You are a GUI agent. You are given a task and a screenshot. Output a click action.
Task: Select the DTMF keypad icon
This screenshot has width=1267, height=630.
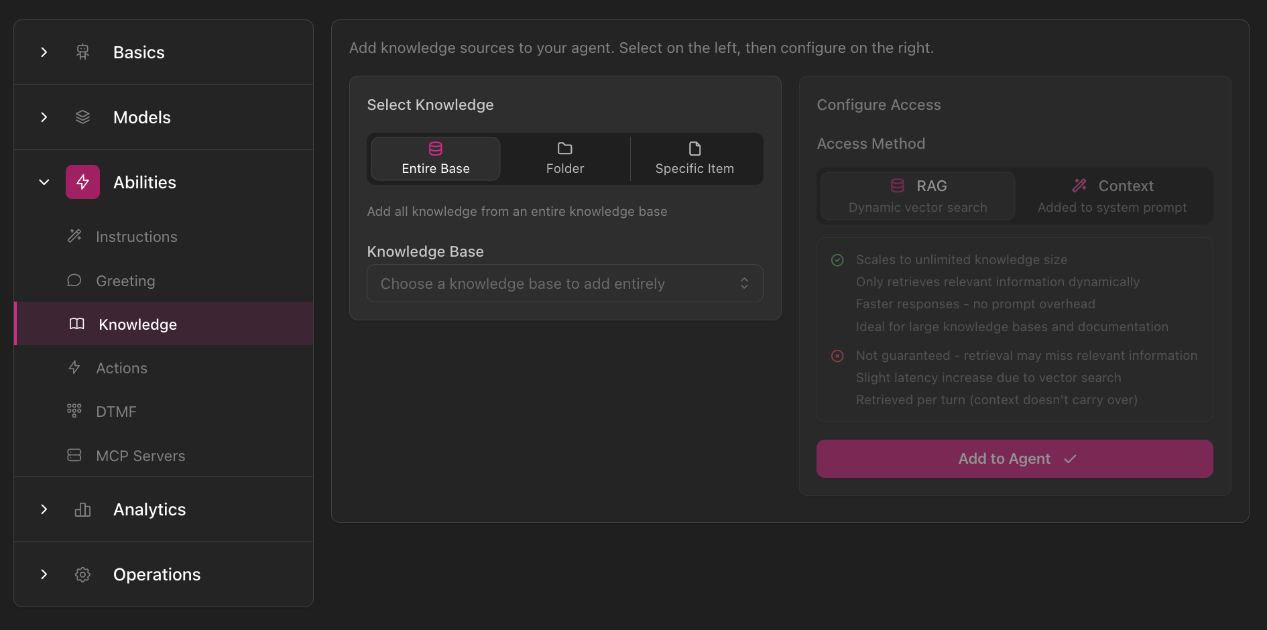(x=74, y=411)
